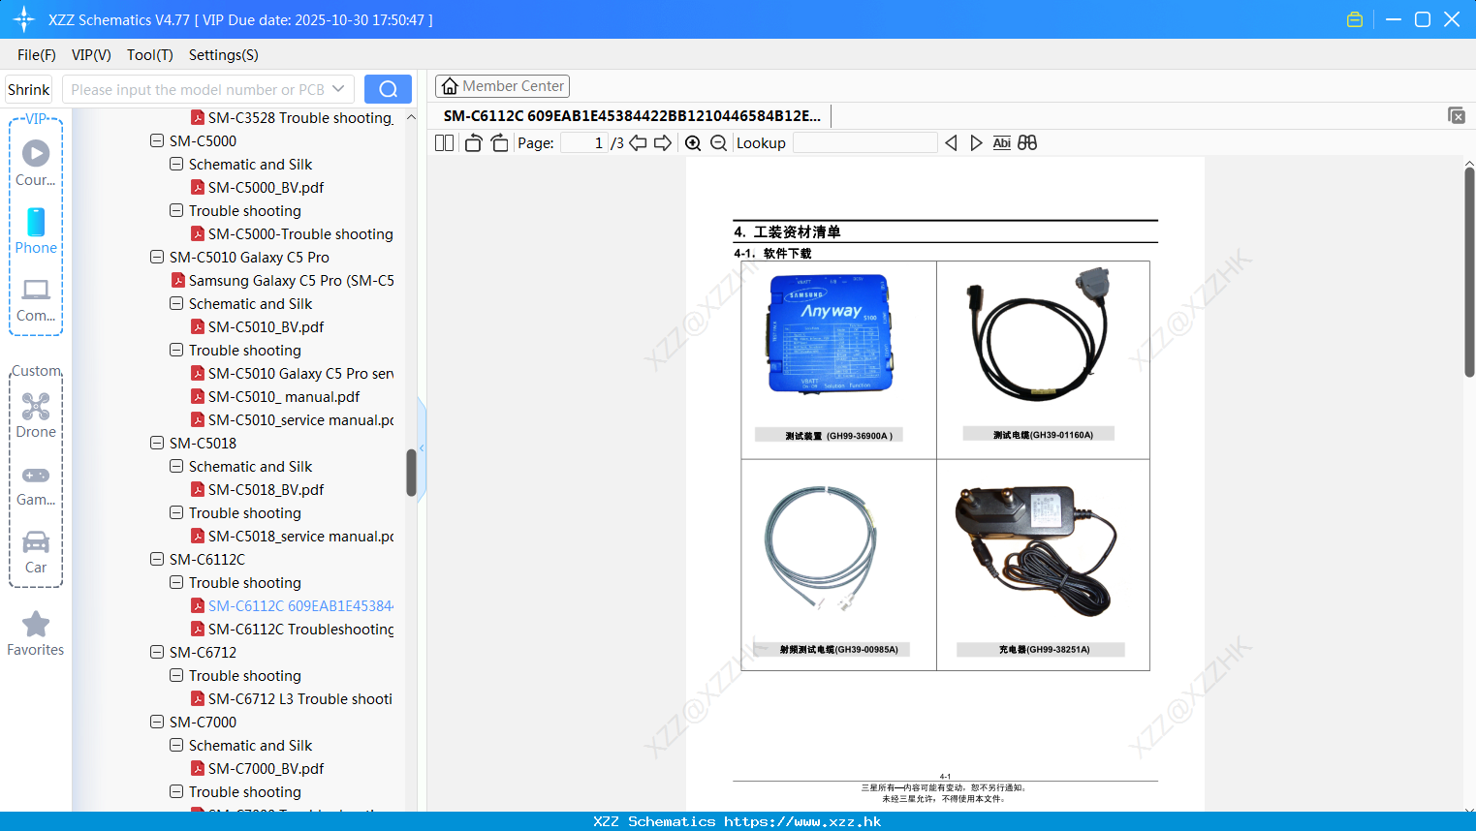Viewport: 1476px width, 831px height.
Task: Rotate the page counterclockwise
Action: [x=473, y=143]
